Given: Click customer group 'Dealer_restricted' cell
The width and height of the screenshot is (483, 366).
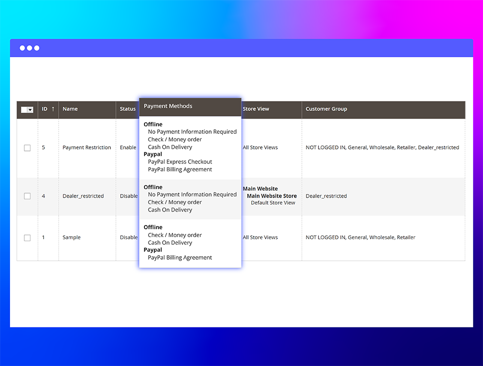Looking at the screenshot, I should pyautogui.click(x=326, y=196).
